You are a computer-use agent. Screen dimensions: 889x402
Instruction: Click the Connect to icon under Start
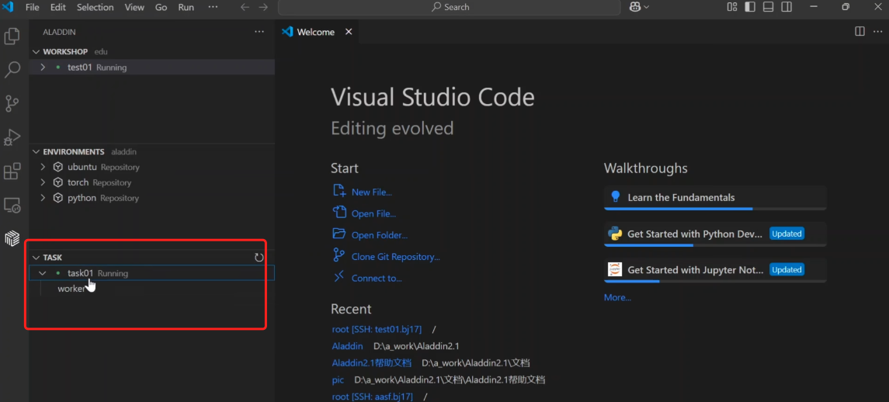click(x=339, y=277)
